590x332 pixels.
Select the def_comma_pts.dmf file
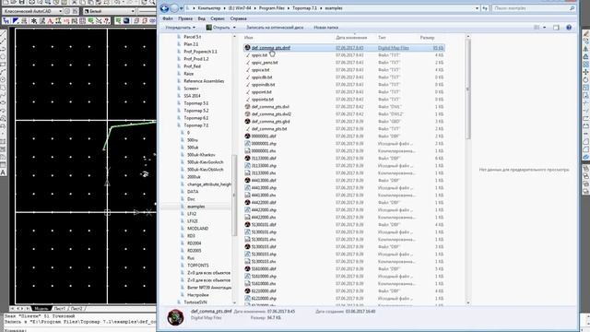(x=271, y=48)
